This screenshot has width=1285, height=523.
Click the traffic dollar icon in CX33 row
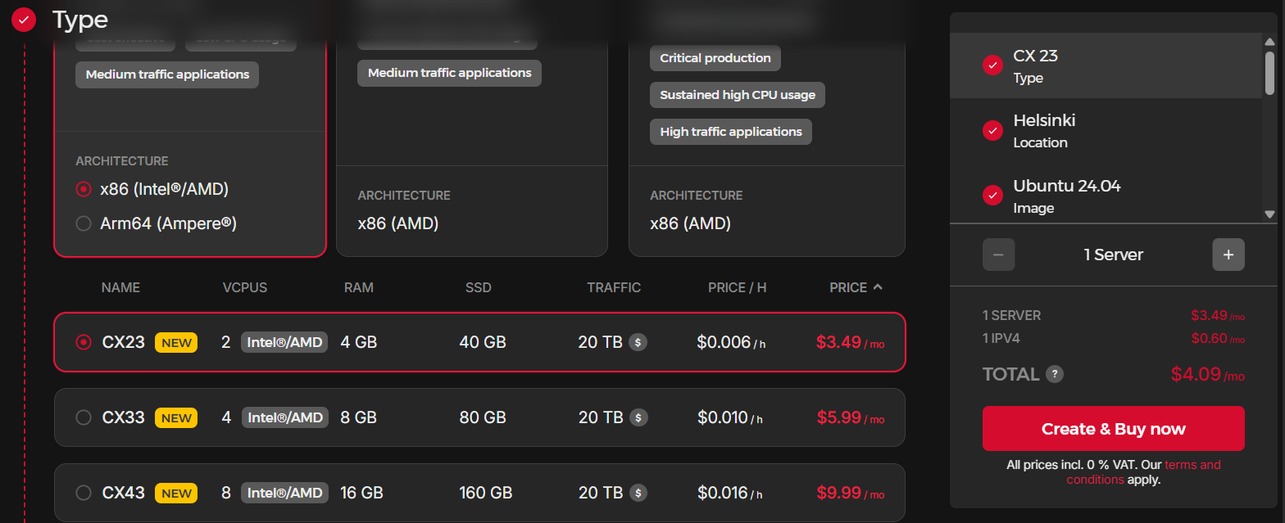click(638, 417)
